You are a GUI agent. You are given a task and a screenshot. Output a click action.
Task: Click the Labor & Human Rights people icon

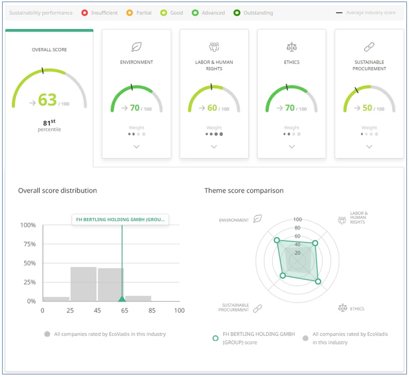pyautogui.click(x=214, y=47)
